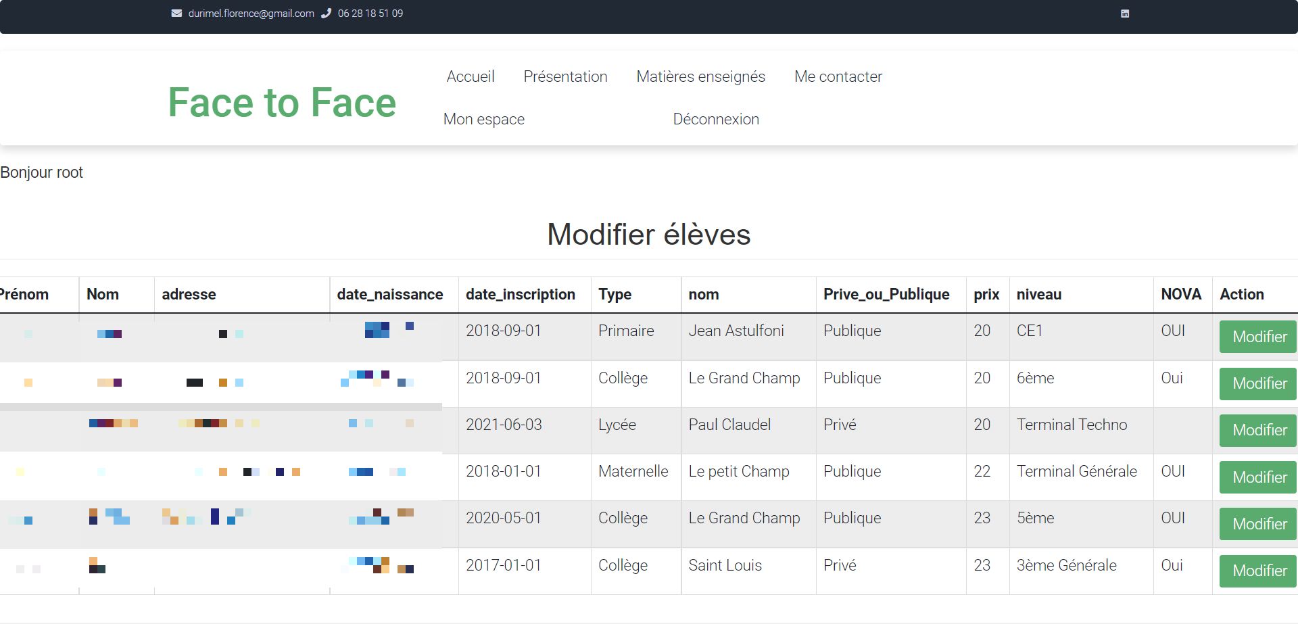Image resolution: width=1298 pixels, height=624 pixels.
Task: Navigate to Me contacter page
Action: [838, 76]
